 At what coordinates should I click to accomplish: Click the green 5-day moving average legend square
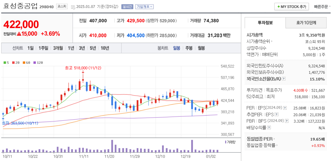click(x=5, y=63)
